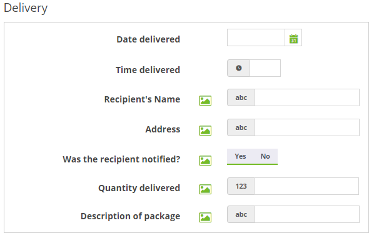The image size is (369, 233).
Task: Focus the Date delivered input field
Action: tap(256, 37)
